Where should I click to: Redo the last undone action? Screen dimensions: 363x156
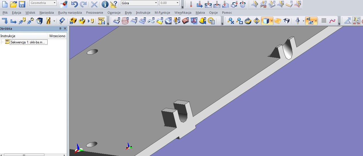(x=83, y=4)
